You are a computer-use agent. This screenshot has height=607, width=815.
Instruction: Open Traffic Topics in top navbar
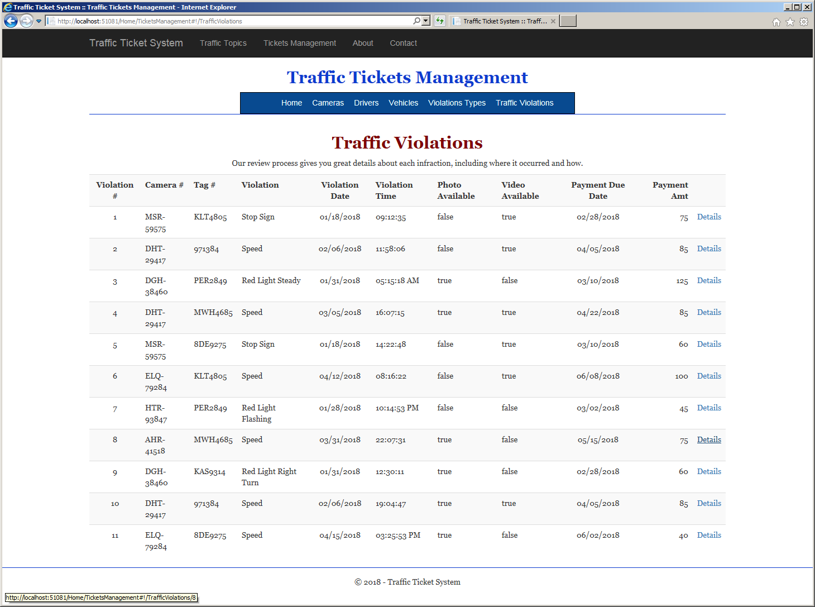[223, 43]
